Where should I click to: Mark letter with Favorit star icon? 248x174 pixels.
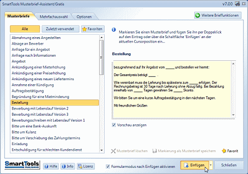224,151
